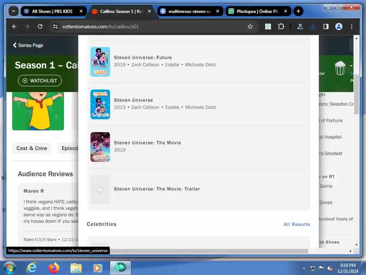
Task: Open the taskbar clock and date
Action: click(x=347, y=268)
